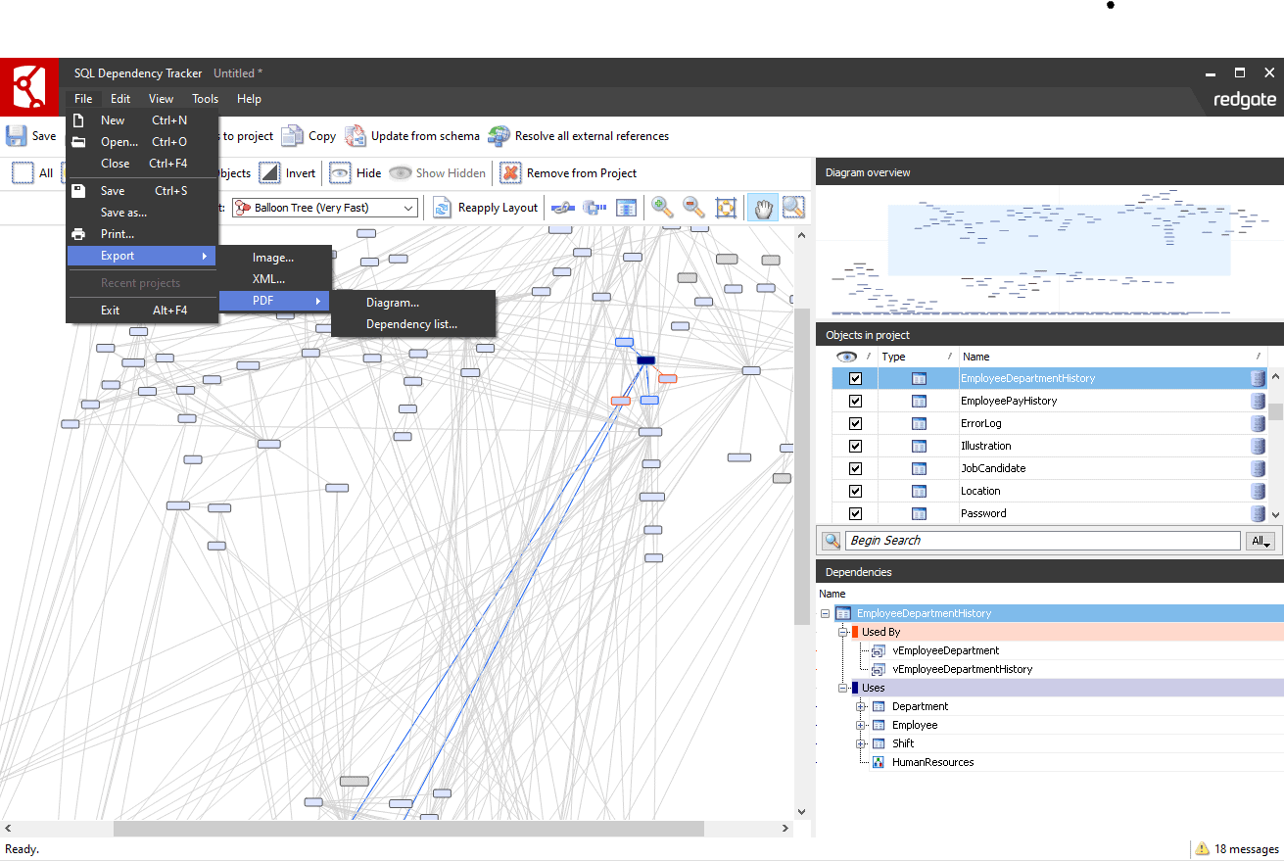The width and height of the screenshot is (1284, 861).
Task: Collapse the EmployeeDepartmentHistory tree node
Action: 826,613
